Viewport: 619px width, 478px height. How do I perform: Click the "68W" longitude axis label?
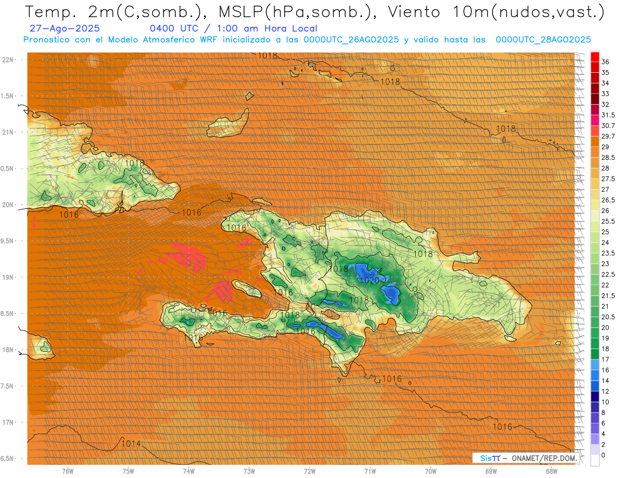tap(551, 471)
